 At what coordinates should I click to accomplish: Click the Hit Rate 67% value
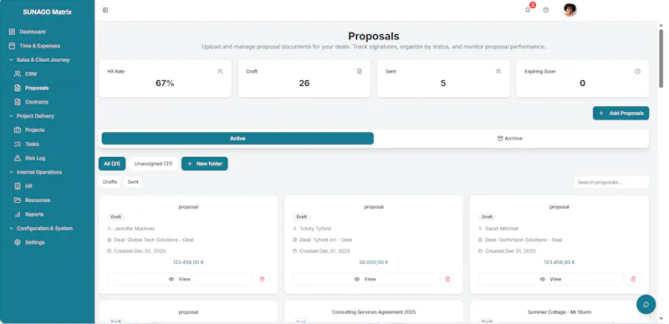pos(165,84)
